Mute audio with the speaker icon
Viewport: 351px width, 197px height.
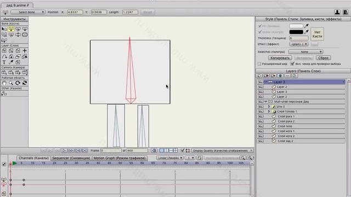click(x=154, y=150)
